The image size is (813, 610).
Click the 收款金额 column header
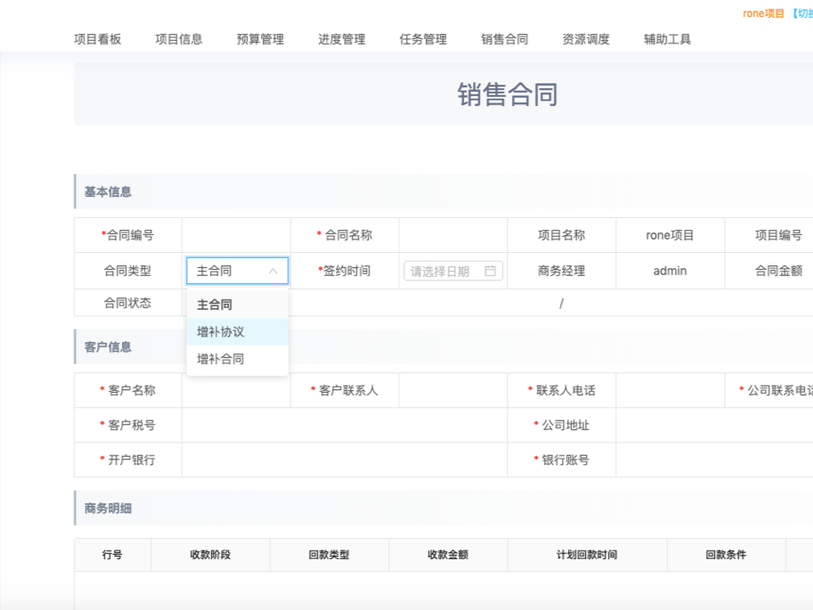[x=447, y=555]
